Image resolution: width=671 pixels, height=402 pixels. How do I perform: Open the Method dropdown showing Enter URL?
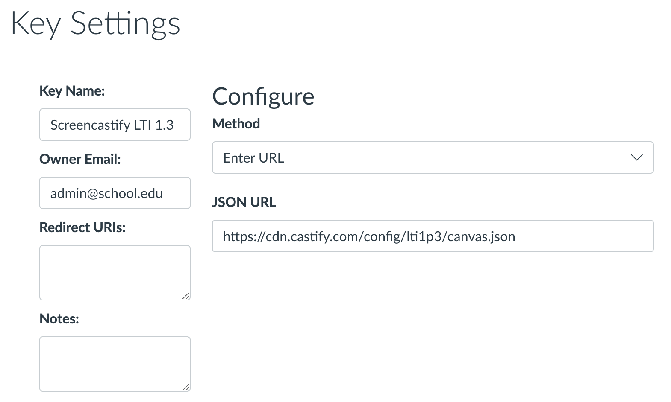click(x=432, y=157)
